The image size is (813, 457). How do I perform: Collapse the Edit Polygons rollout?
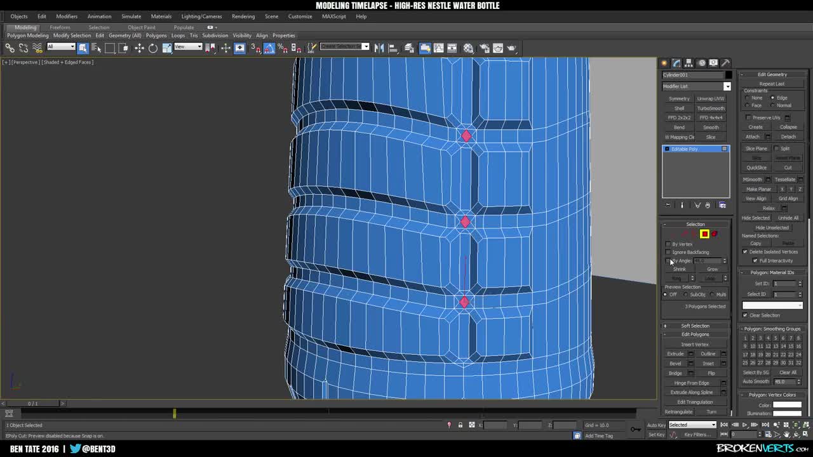(x=695, y=334)
